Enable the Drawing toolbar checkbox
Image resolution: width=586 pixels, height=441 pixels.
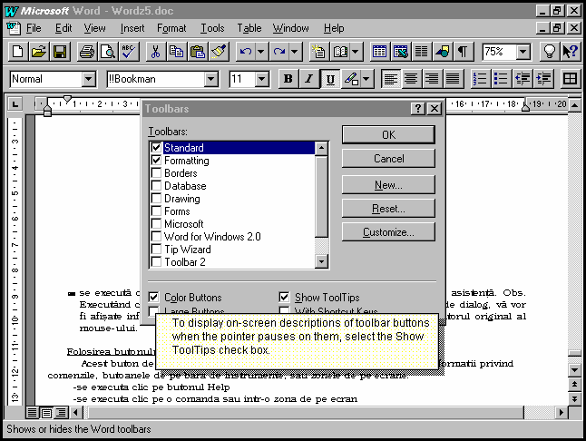156,198
